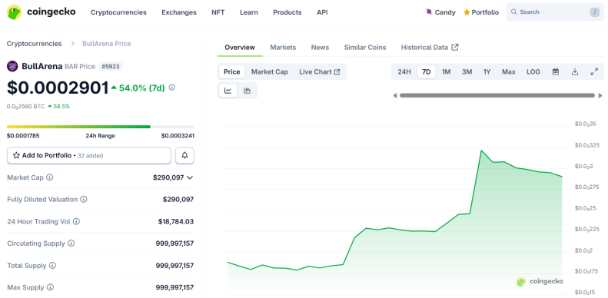Click the Search input field
This screenshot has height=298, width=608.
pyautogui.click(x=555, y=12)
